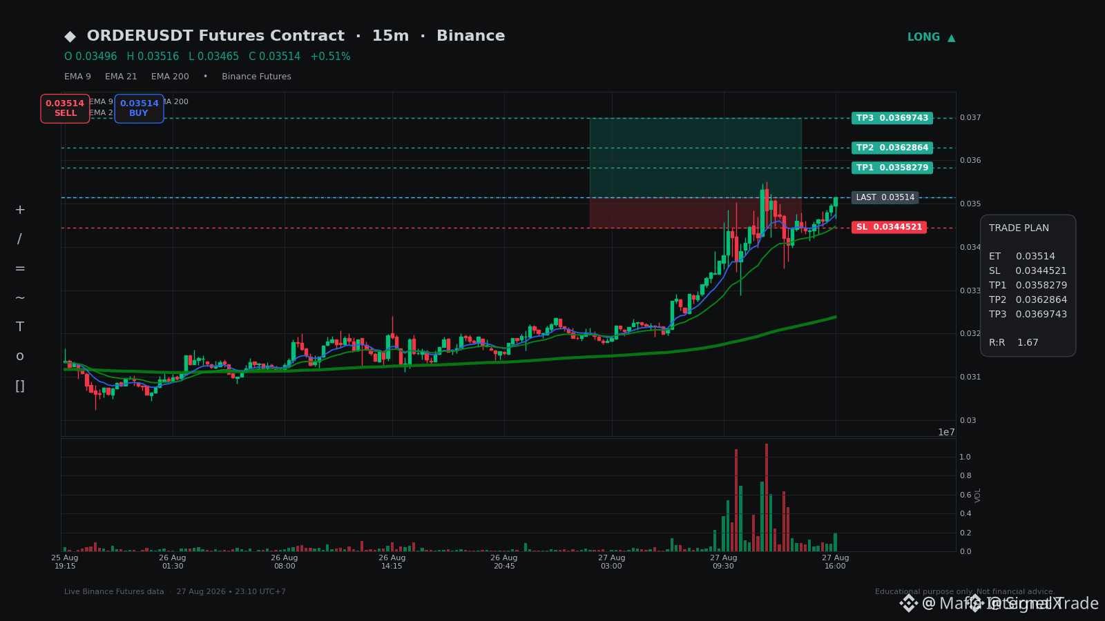Click the TP2 0.0362864 price tag
The height and width of the screenshot is (621, 1105).
892,148
